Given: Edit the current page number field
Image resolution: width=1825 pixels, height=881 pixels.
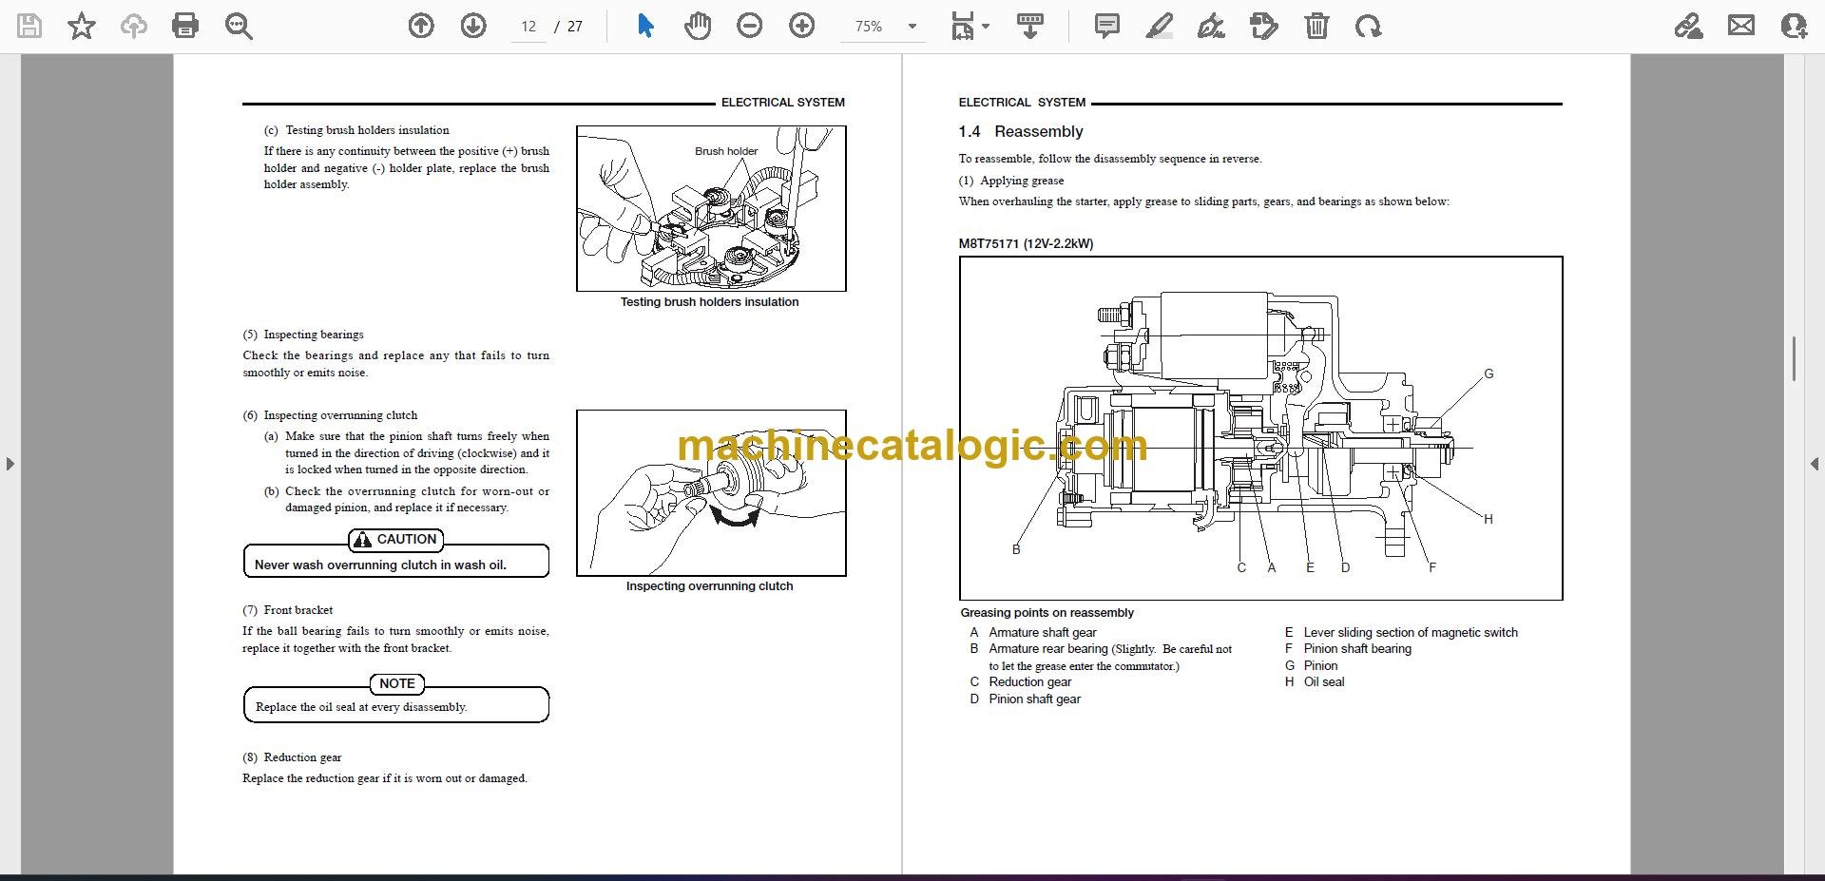Looking at the screenshot, I should 528,27.
